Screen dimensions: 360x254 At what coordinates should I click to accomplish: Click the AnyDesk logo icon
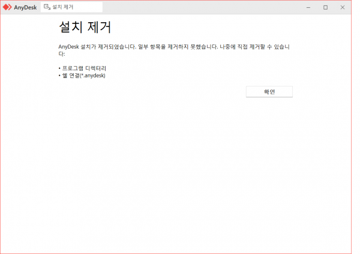coord(7,7)
